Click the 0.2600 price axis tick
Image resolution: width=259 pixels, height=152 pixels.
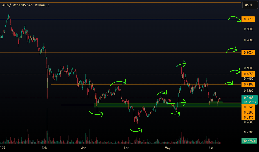tap(249, 122)
